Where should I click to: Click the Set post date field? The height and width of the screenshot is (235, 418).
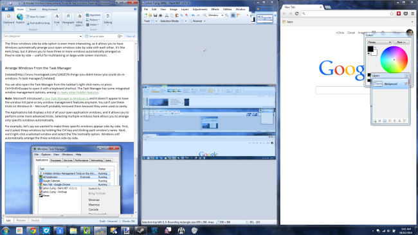pos(104,36)
